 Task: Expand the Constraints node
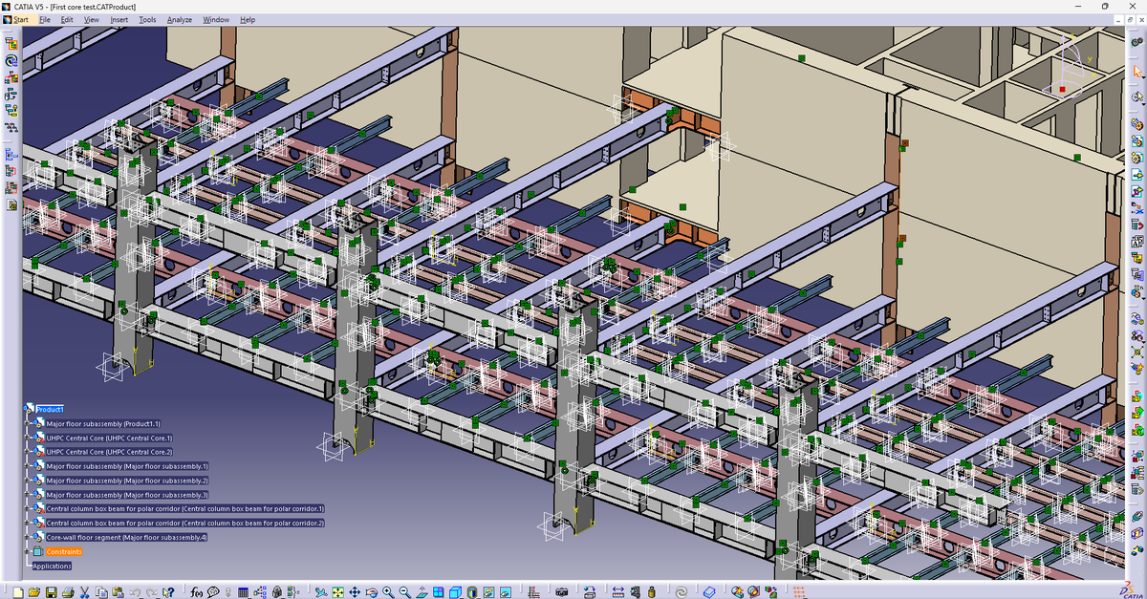[x=29, y=552]
